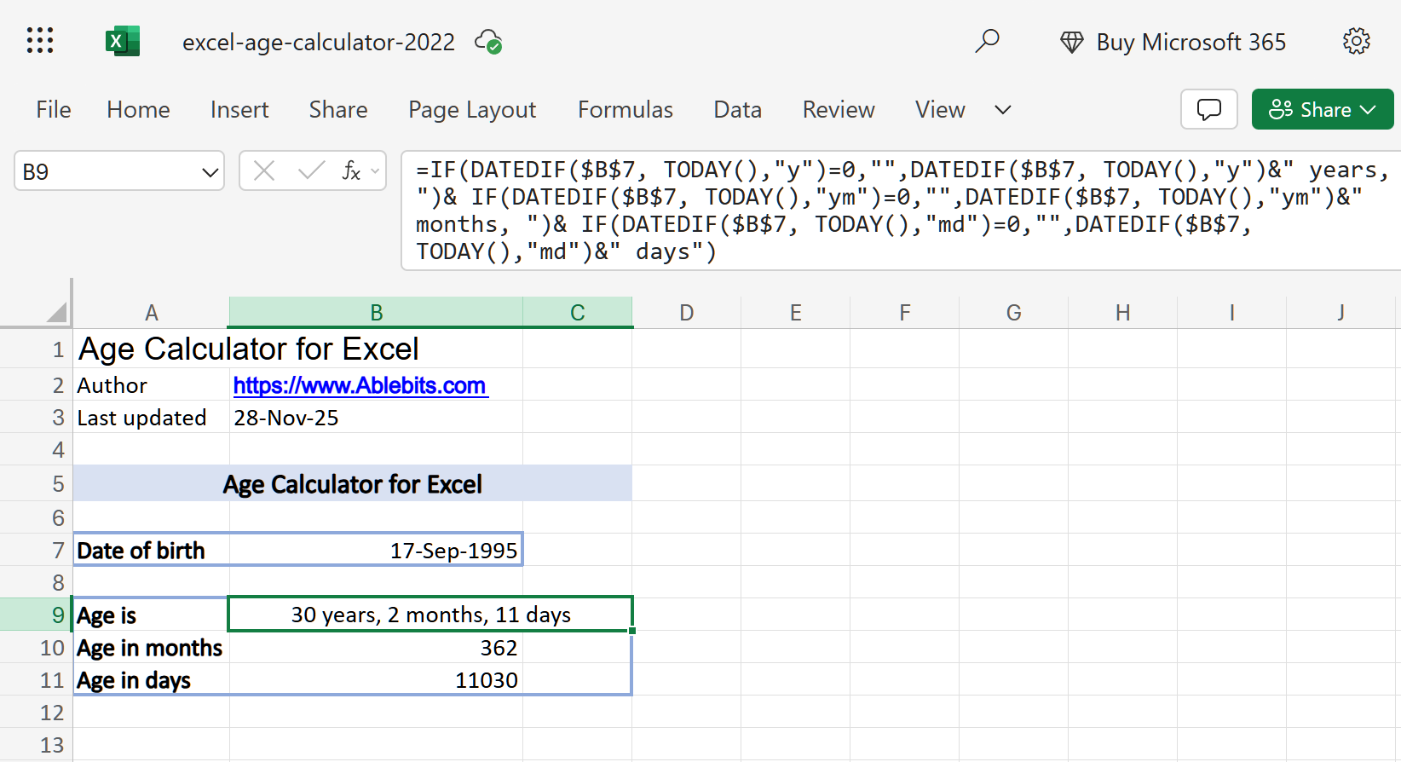Click the file name excel-age-calculator-2022
Screen dimensions: 1401x762
tap(319, 42)
